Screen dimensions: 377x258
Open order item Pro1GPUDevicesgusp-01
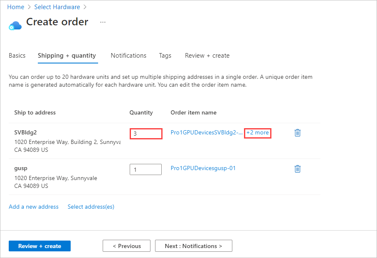tap(203, 168)
